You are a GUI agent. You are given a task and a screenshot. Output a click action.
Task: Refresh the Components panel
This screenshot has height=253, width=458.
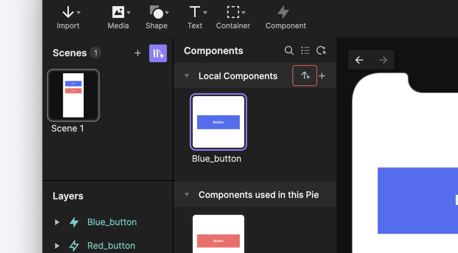[321, 51]
